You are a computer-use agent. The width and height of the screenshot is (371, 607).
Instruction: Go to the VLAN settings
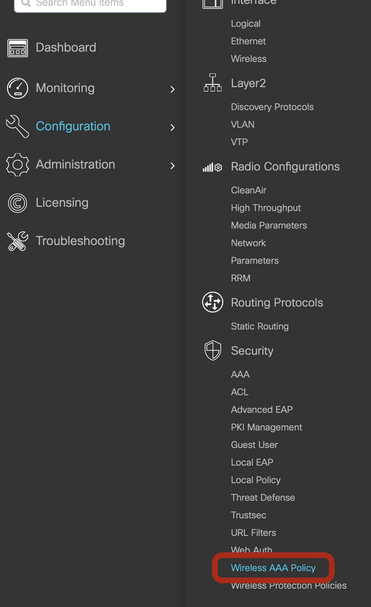coord(242,125)
